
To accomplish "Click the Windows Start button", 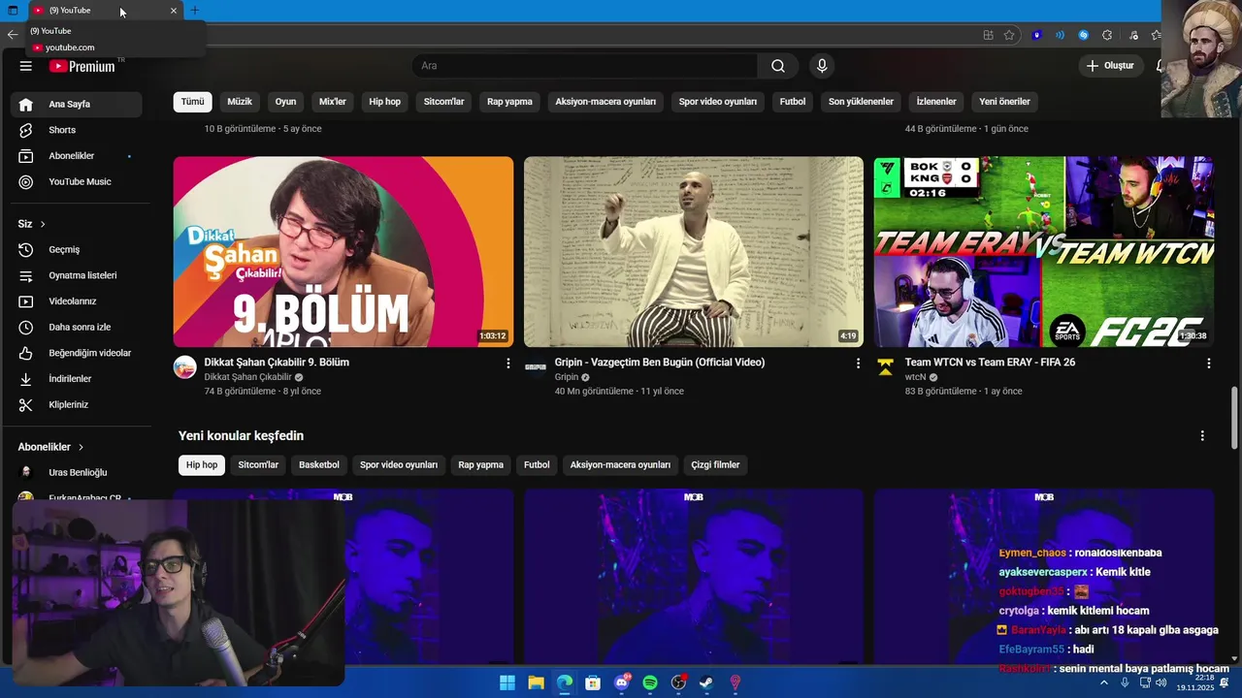I will pos(507,682).
